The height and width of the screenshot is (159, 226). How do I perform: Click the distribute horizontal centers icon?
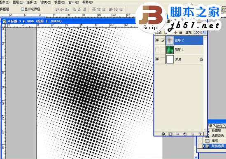(116, 9)
